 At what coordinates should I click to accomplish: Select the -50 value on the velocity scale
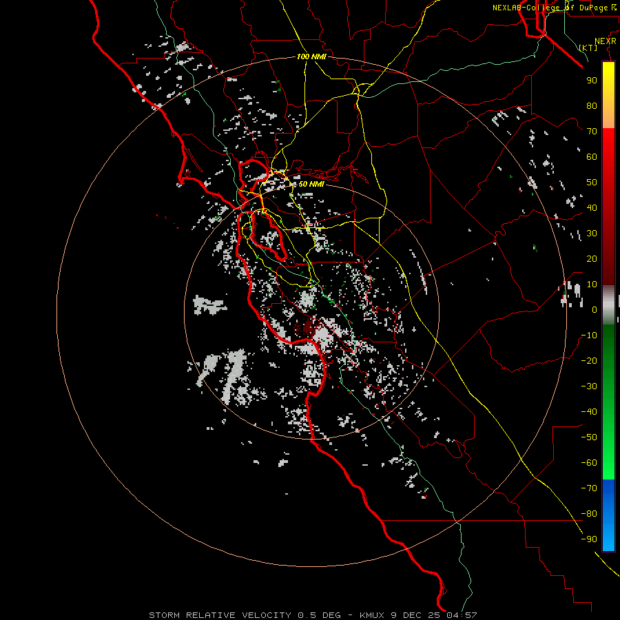589,437
